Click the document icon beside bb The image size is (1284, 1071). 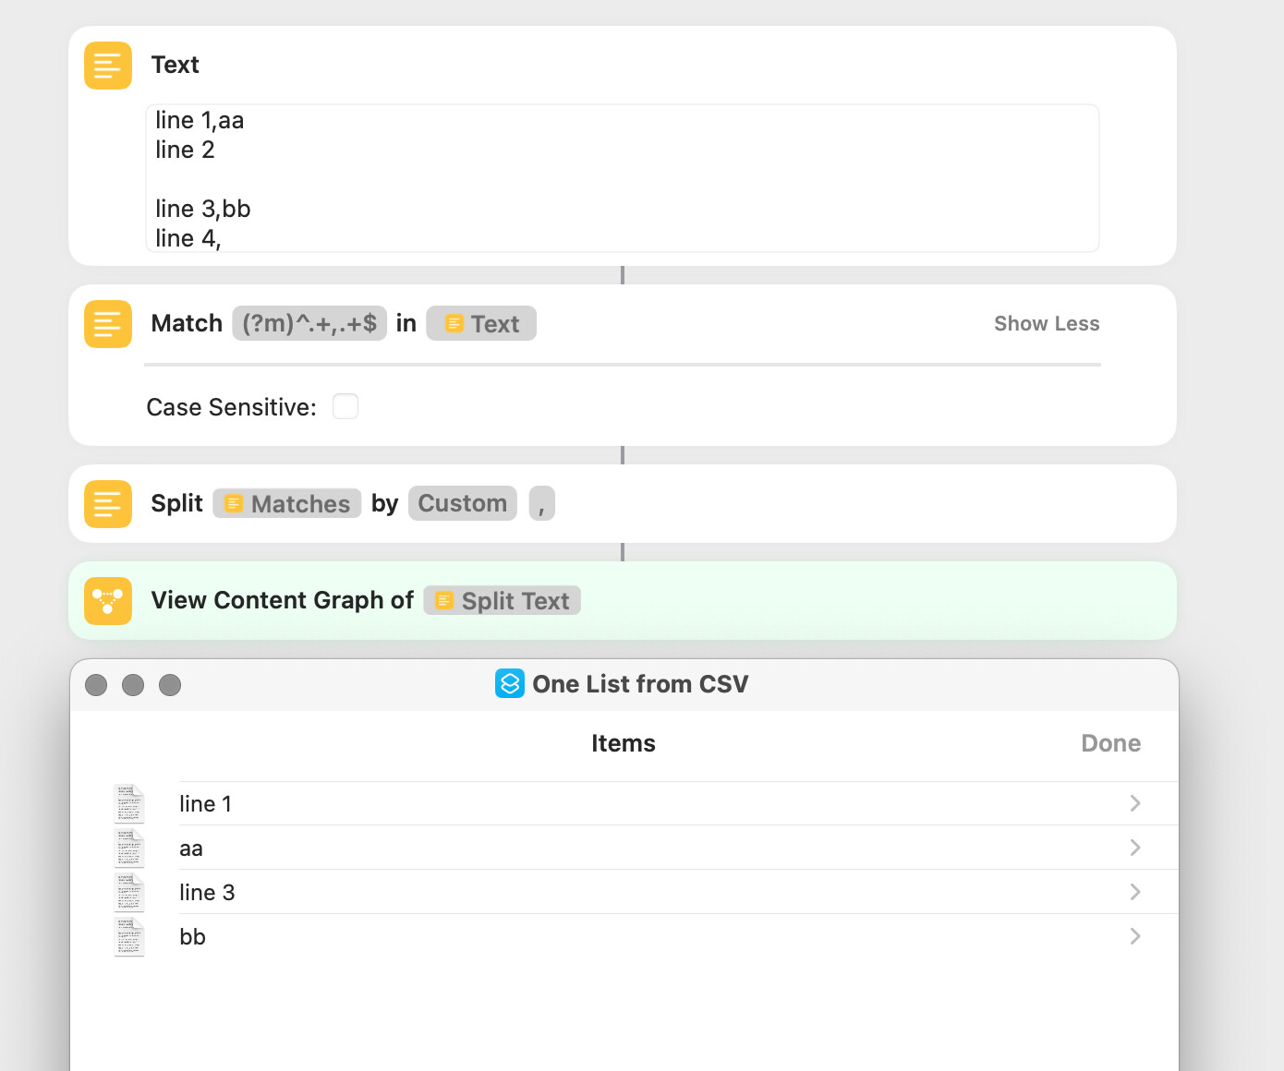(129, 936)
